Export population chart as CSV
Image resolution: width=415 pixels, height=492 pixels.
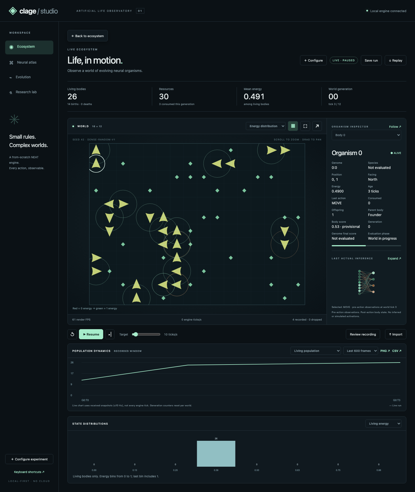[397, 351]
